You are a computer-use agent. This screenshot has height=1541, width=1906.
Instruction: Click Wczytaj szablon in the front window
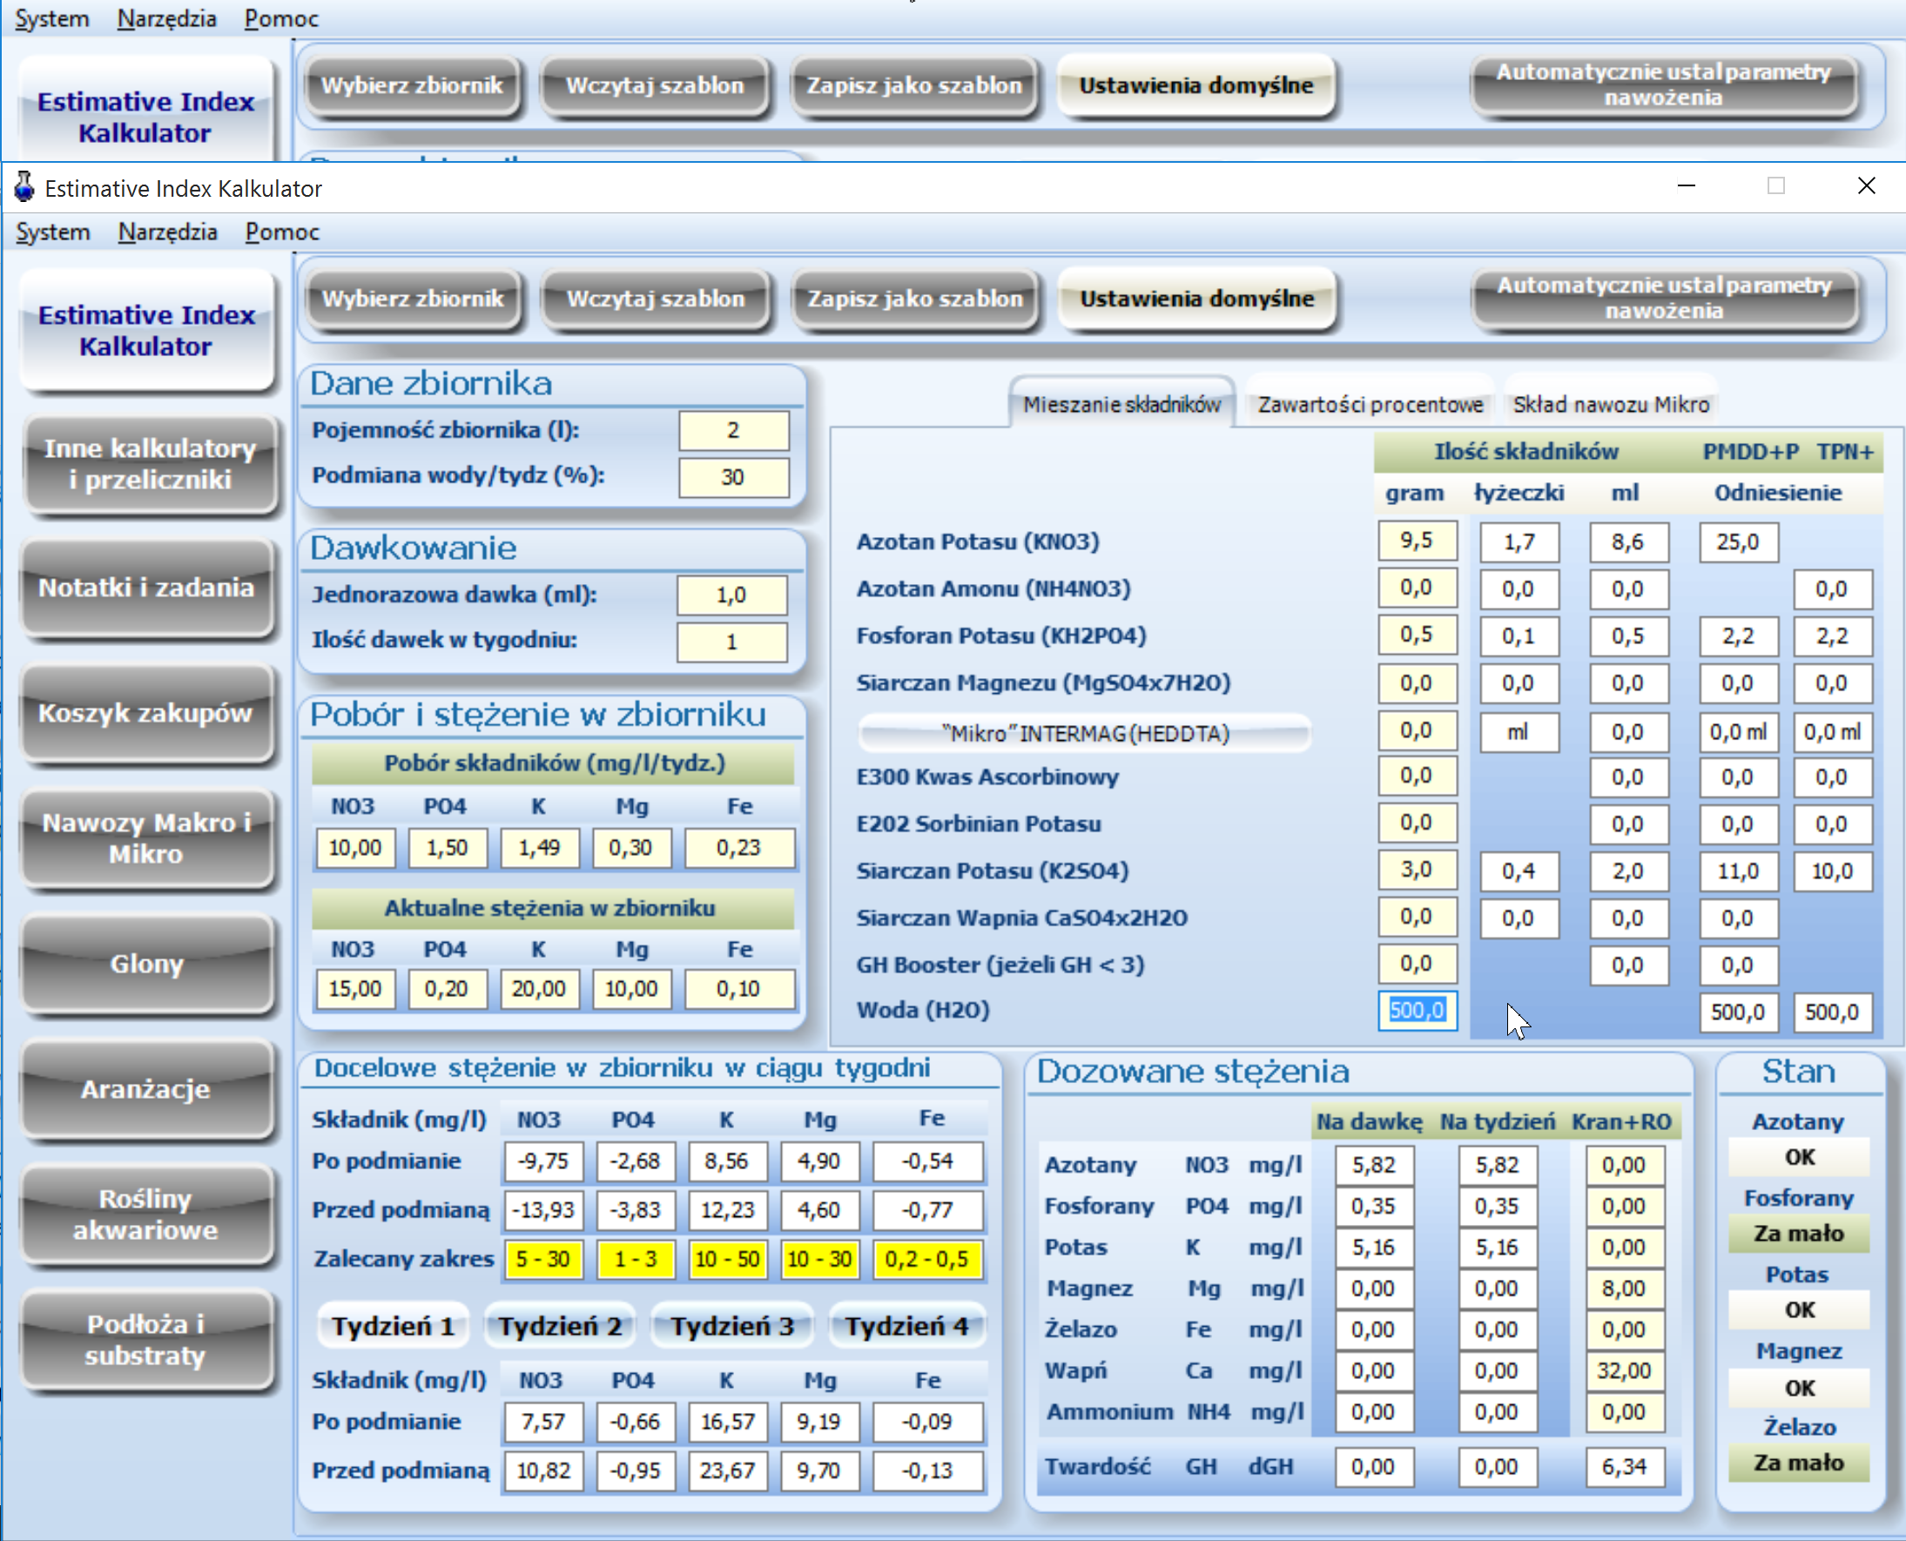(656, 299)
